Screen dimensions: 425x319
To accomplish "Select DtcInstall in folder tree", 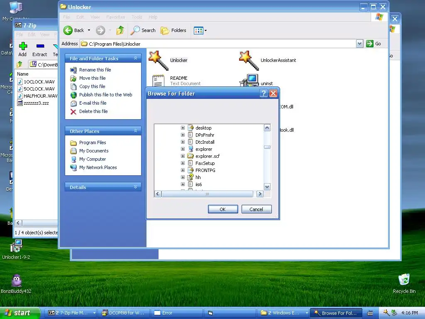I will pos(205,142).
